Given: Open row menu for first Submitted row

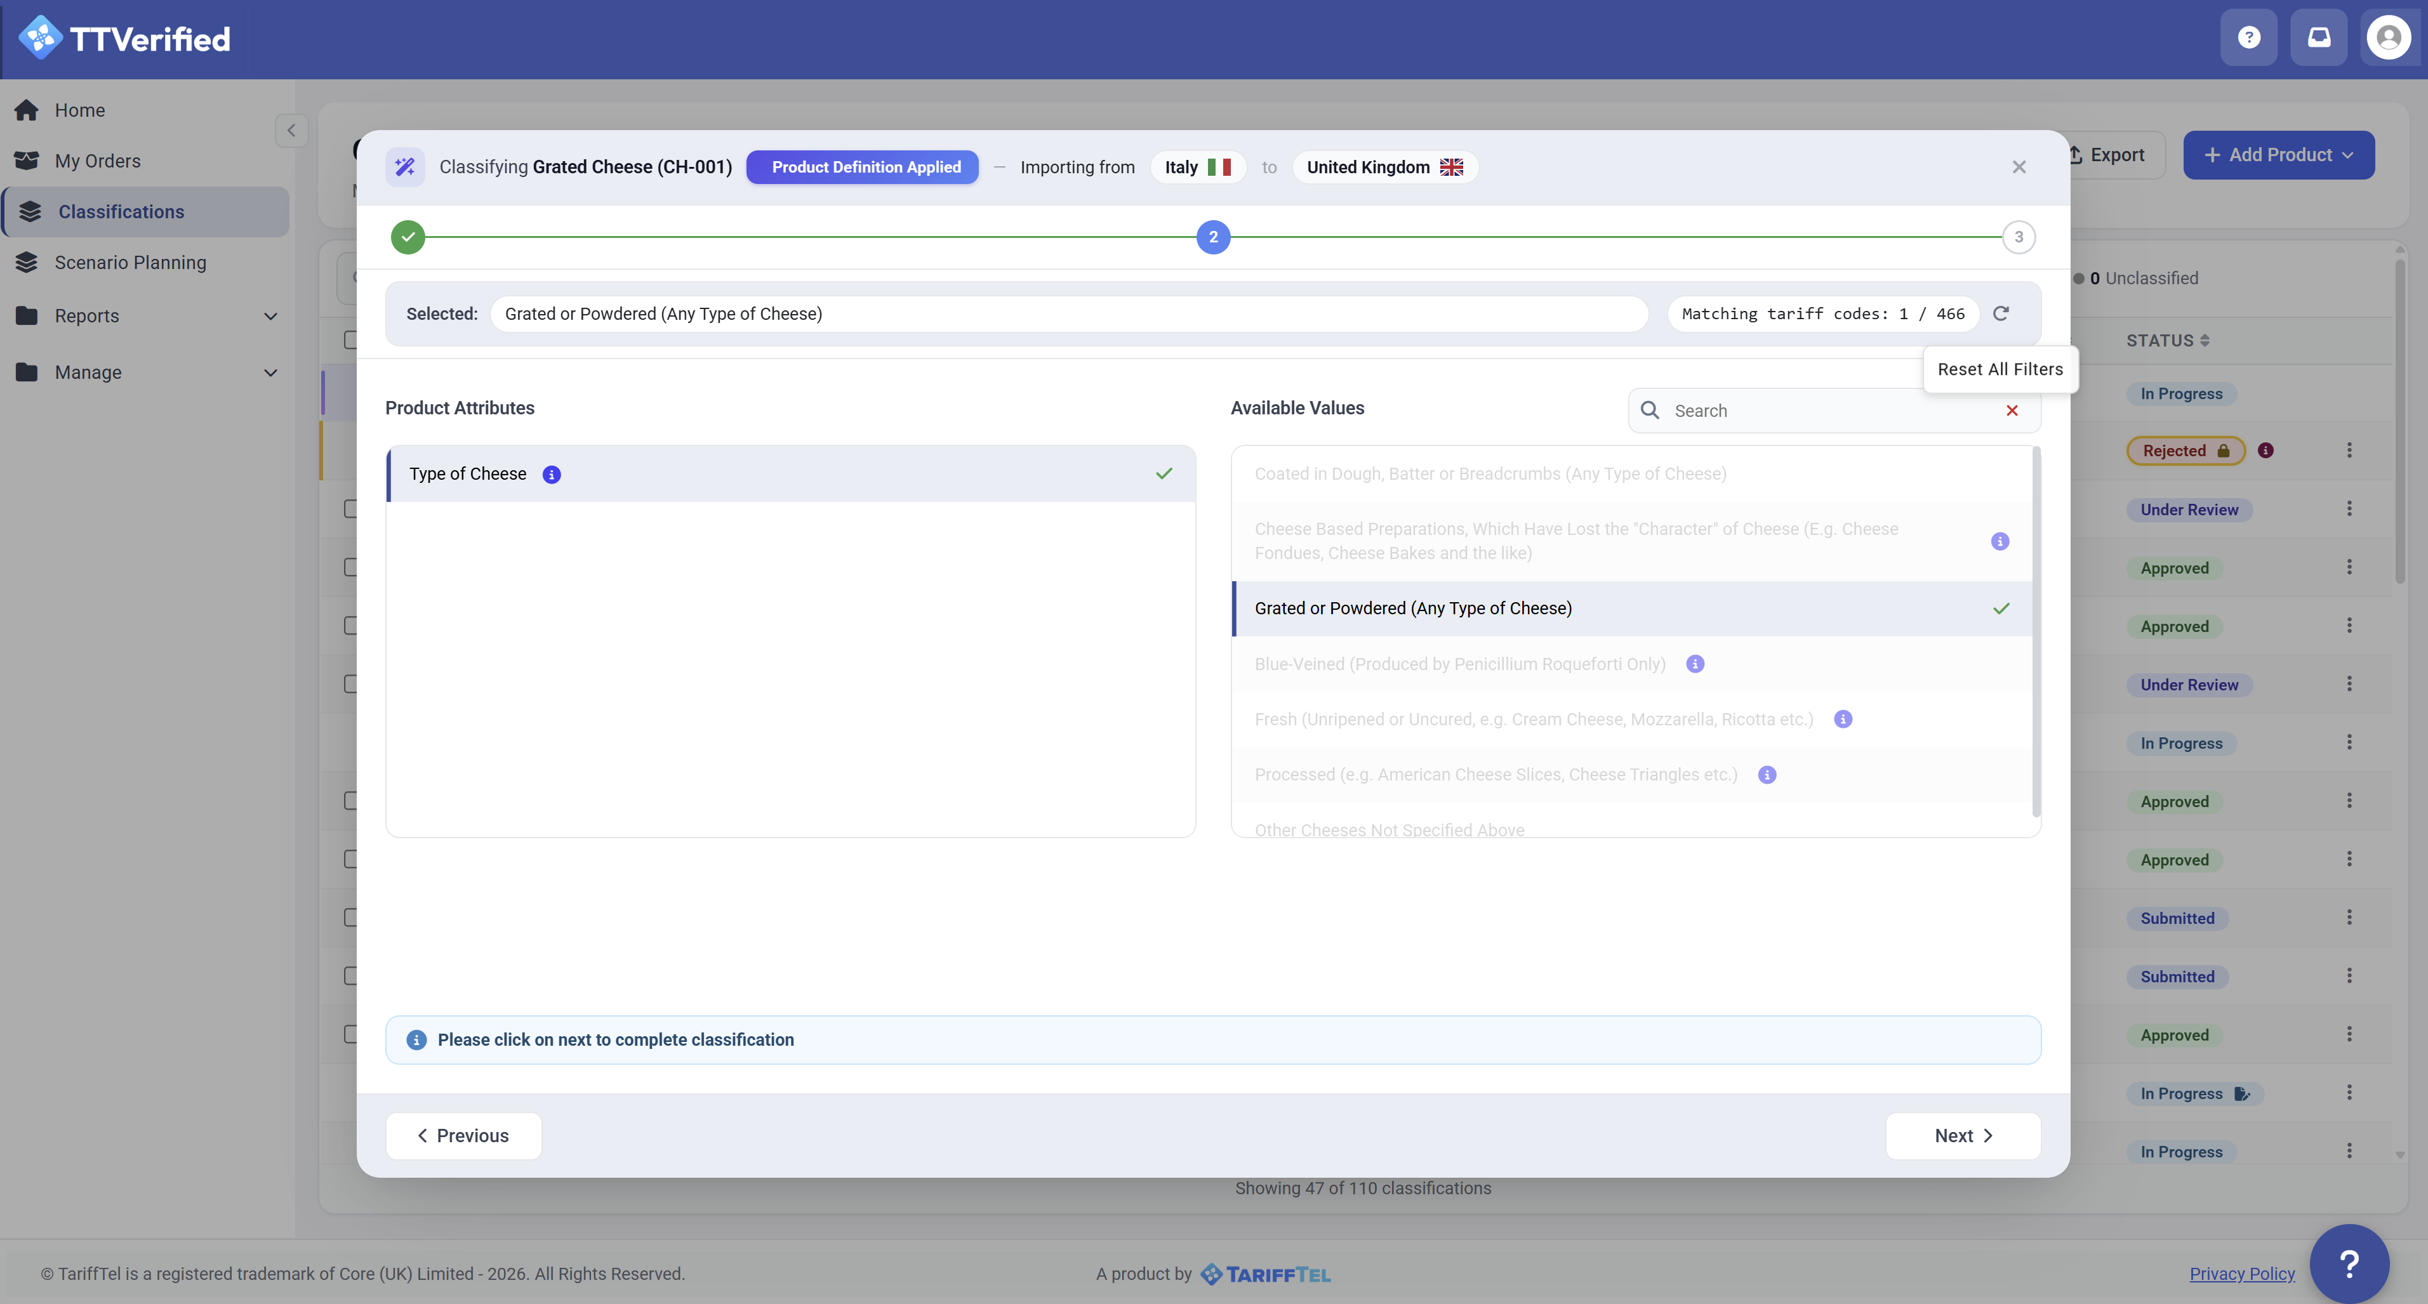Looking at the screenshot, I should [2349, 918].
